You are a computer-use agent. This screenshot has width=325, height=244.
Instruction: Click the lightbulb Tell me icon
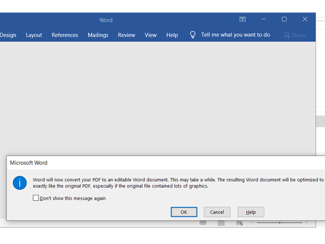[192, 35]
